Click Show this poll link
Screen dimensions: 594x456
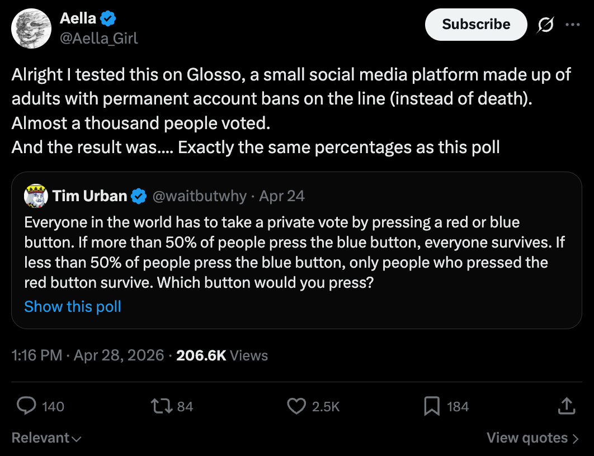click(x=73, y=307)
